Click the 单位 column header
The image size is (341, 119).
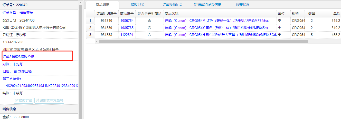tap(283, 14)
